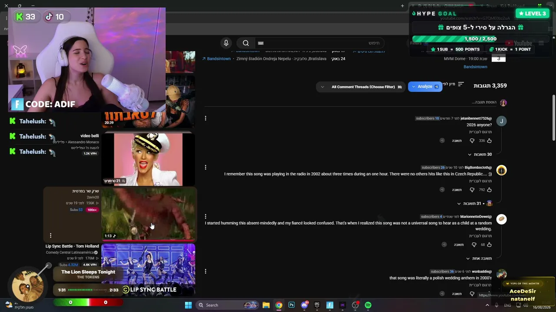The width and height of the screenshot is (556, 312).
Task: Open options menu for MarionnetteDewel comment
Action: point(205,216)
